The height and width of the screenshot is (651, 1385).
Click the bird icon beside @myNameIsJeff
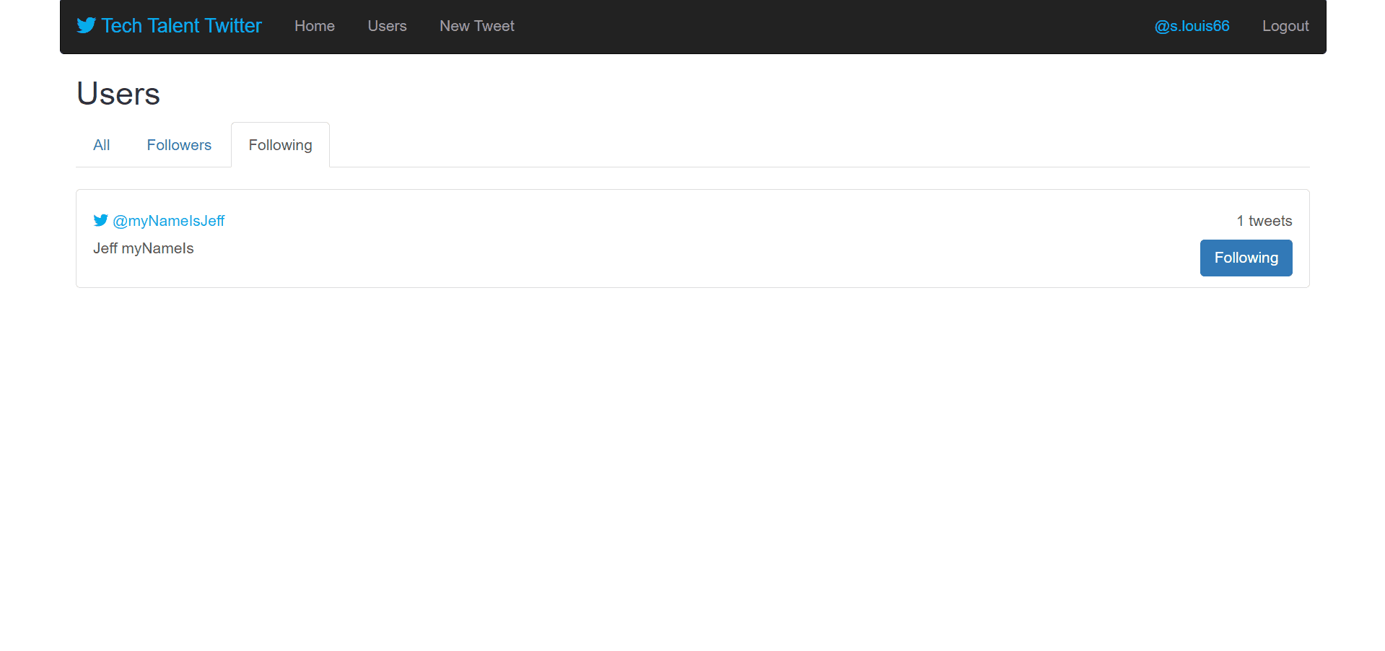click(100, 220)
